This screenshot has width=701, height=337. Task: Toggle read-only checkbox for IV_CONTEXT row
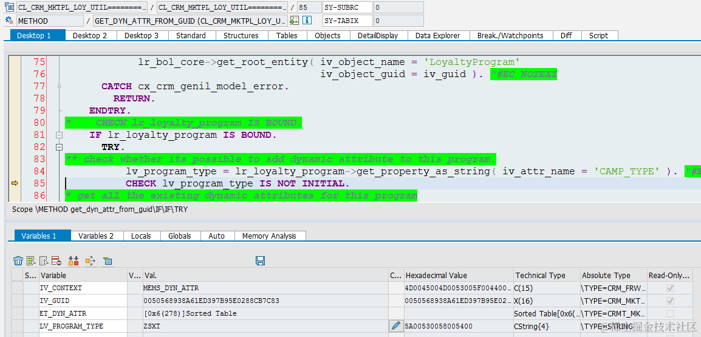pyautogui.click(x=669, y=288)
